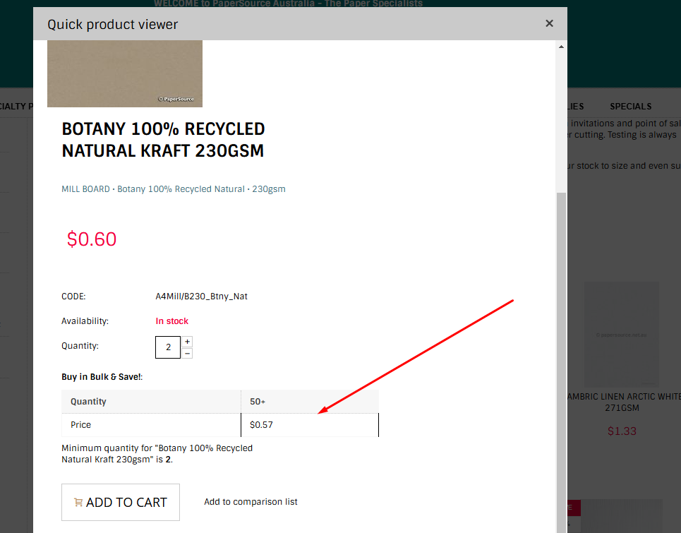
Task: Click the In stock availability status
Action: [x=172, y=321]
